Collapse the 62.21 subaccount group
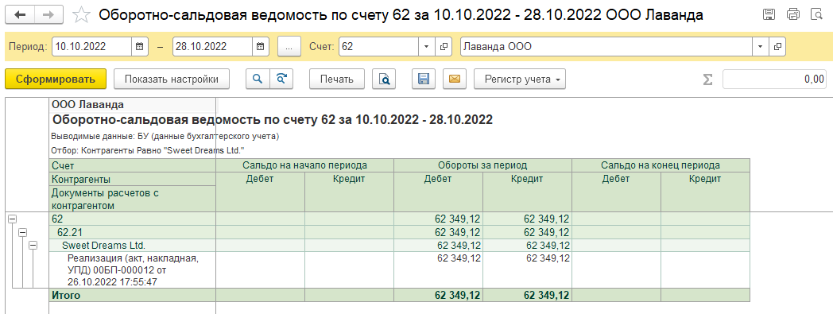 (x=23, y=232)
